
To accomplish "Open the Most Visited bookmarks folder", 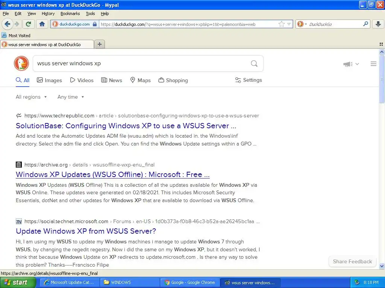I will point(16,36).
